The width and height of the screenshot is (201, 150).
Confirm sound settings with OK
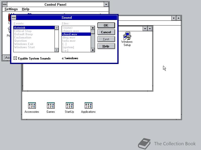pos(106,25)
